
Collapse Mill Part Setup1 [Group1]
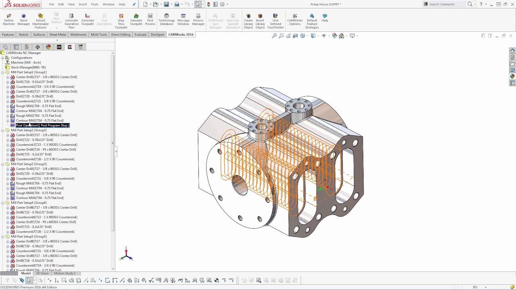[2, 72]
